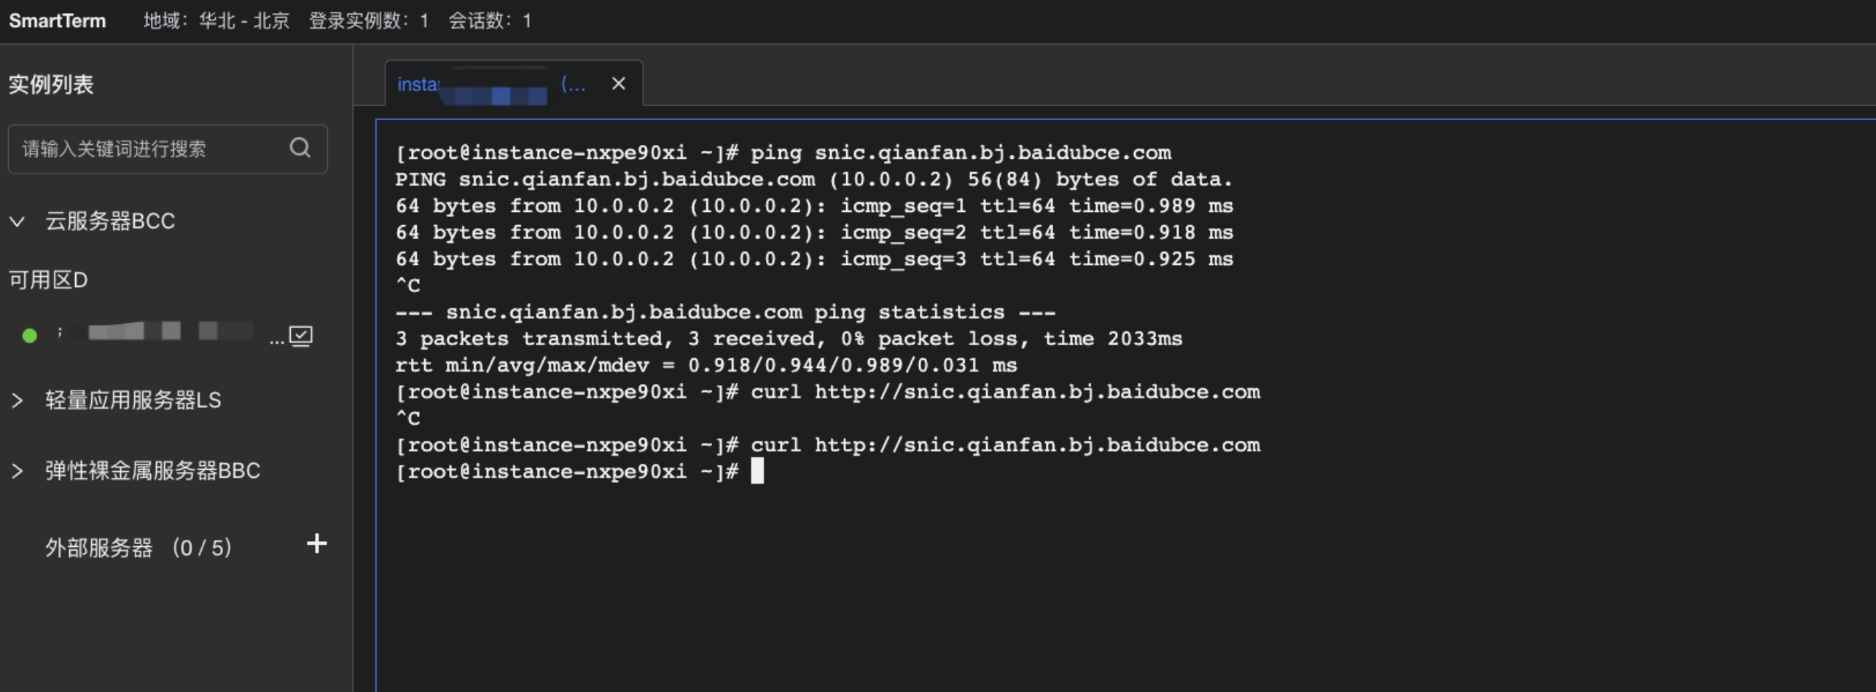Click the 实例列表 panel heading
The image size is (1876, 692).
(x=51, y=84)
